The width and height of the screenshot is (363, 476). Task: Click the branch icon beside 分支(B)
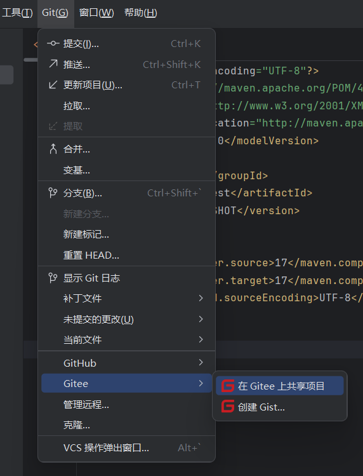(x=53, y=193)
